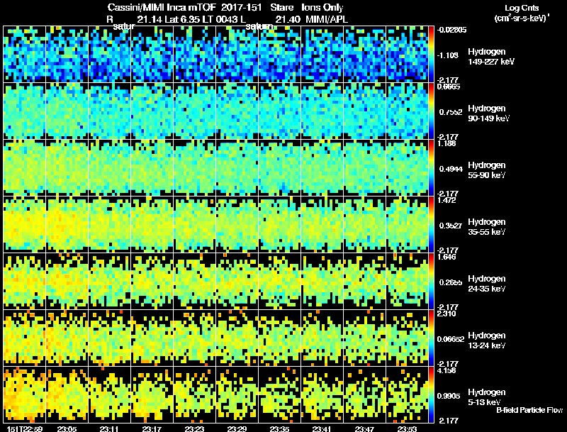Image resolution: width=567 pixels, height=432 pixels.
Task: Select the Hydrogen 90-149 keV row label
Action: pos(488,113)
